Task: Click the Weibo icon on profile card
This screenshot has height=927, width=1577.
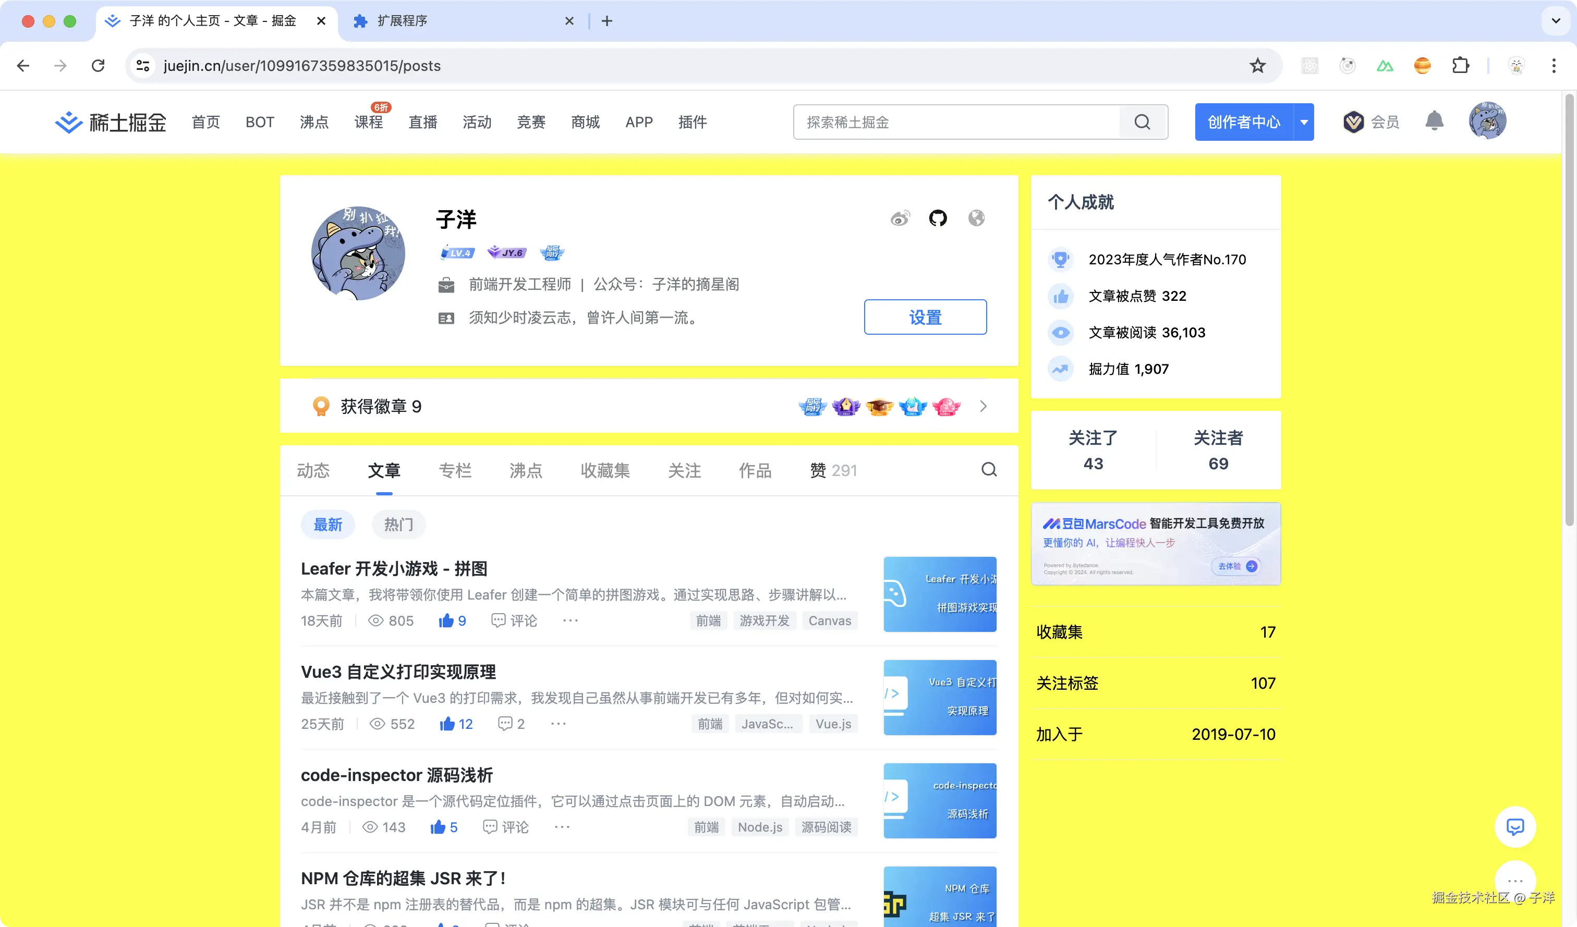Action: (900, 218)
